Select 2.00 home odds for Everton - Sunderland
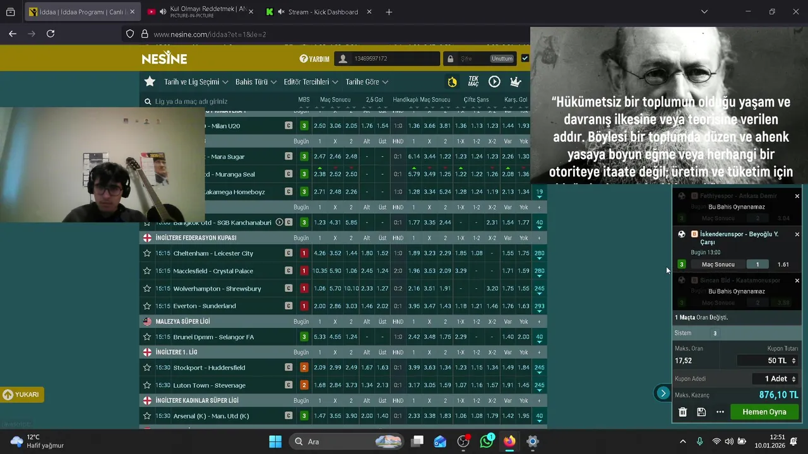 [319, 306]
